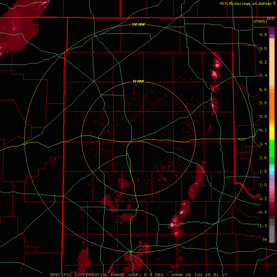Click the 3.4 value on the color scale
Image resolution: width=277 pixels, height=277 pixels.
point(263,144)
